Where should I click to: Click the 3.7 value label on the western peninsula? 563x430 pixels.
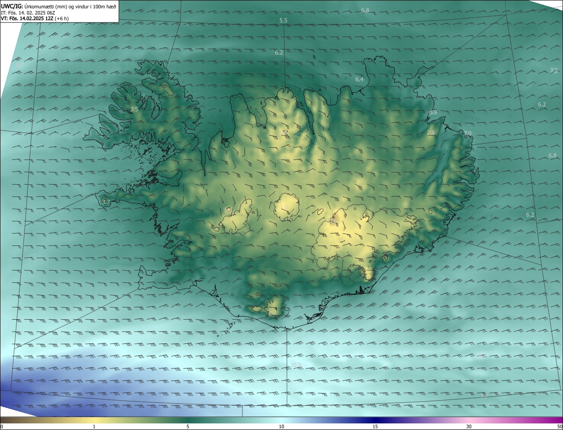click(x=106, y=202)
